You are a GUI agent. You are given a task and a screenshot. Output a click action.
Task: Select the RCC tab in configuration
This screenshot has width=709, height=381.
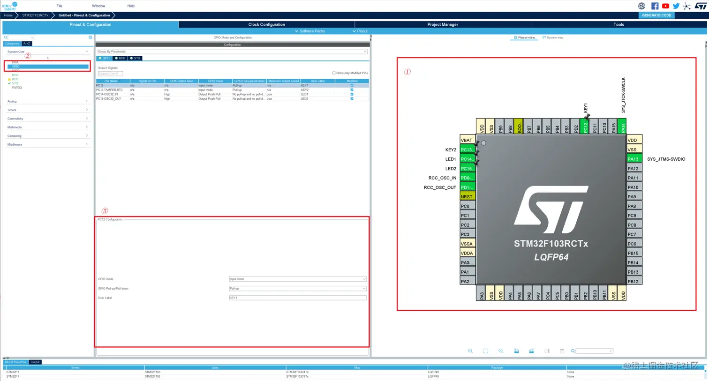121,58
